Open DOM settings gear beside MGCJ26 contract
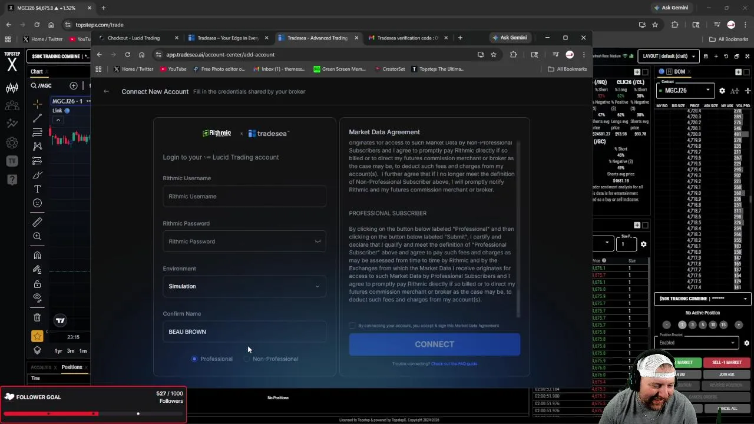 [x=722, y=91]
